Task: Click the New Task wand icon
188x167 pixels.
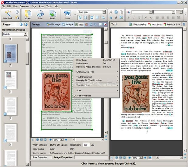Action: pyautogui.click(x=8, y=13)
